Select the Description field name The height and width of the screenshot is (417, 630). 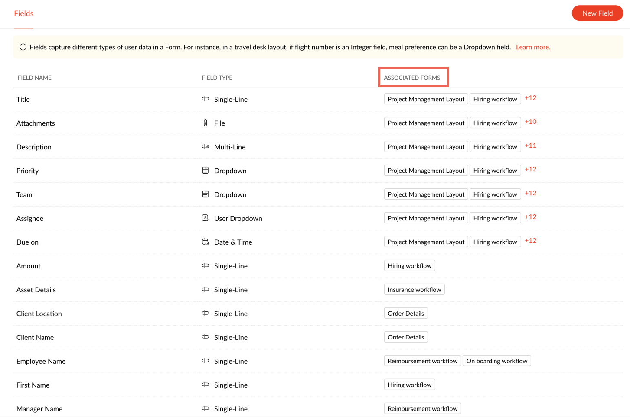[x=34, y=147]
